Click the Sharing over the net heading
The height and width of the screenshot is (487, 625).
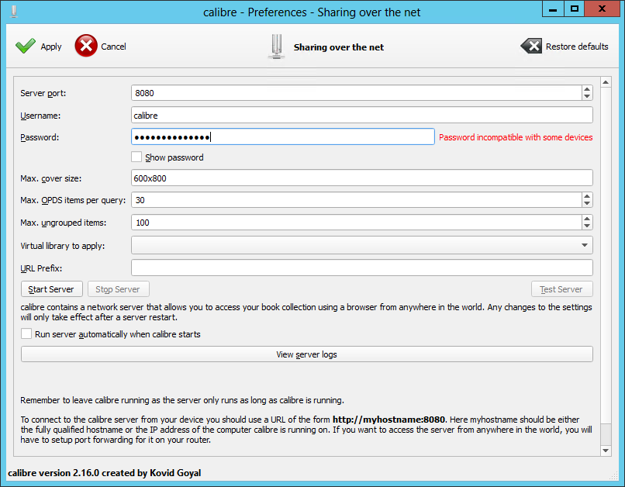coord(339,47)
